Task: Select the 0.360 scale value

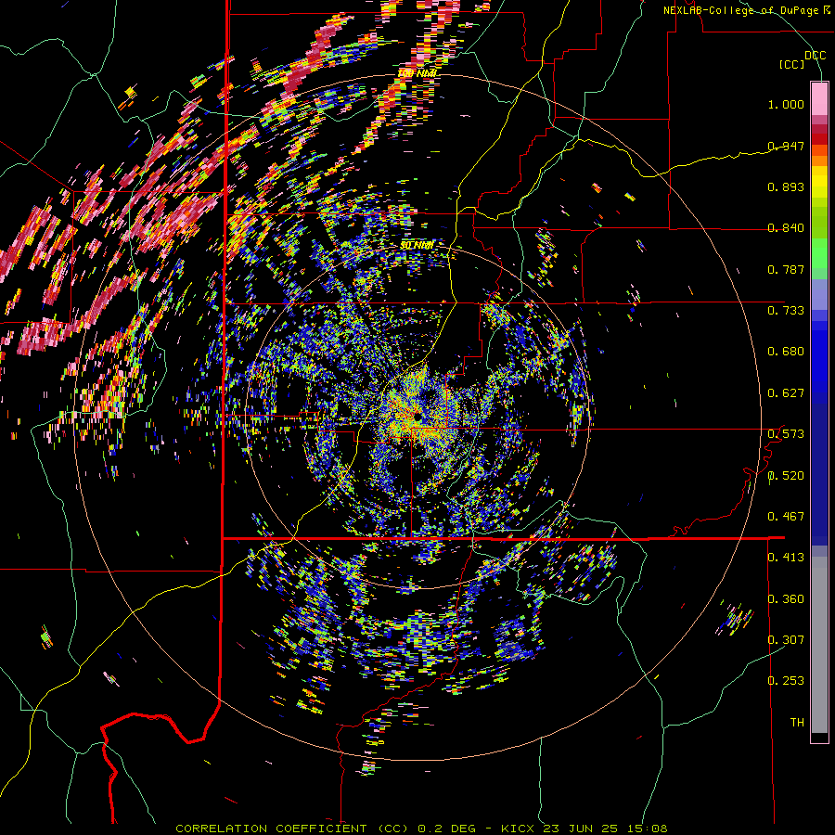Action: (x=786, y=599)
